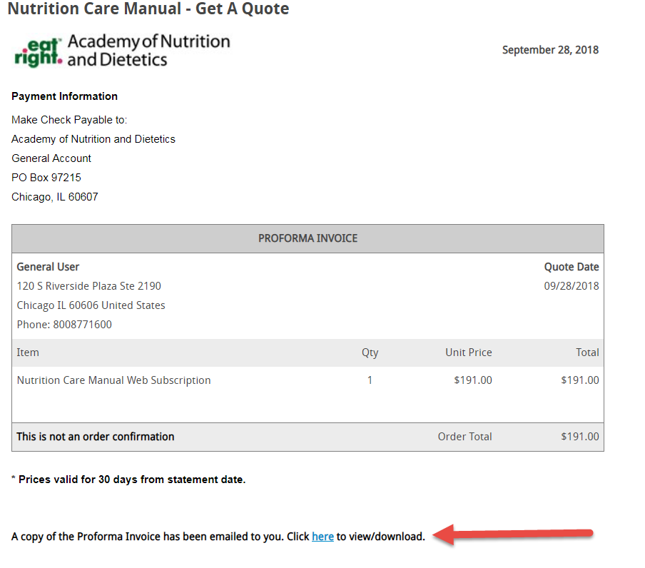Click the 'PROFORMA INVOICE' table header

(x=308, y=238)
